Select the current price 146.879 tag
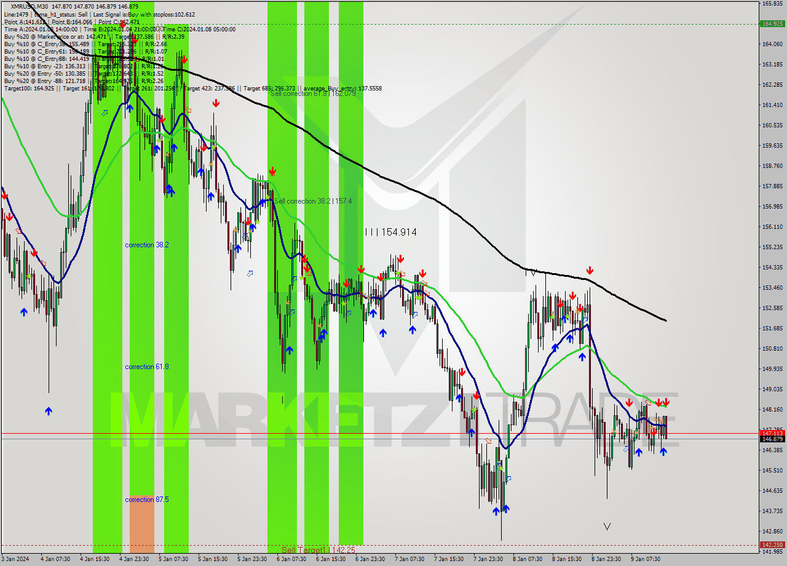This screenshot has height=566, width=787. (772, 439)
